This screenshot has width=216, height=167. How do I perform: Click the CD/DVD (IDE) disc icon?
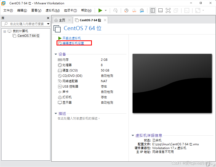click(60, 76)
